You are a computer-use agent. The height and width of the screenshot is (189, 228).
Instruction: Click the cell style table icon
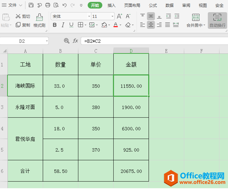(x=92, y=25)
